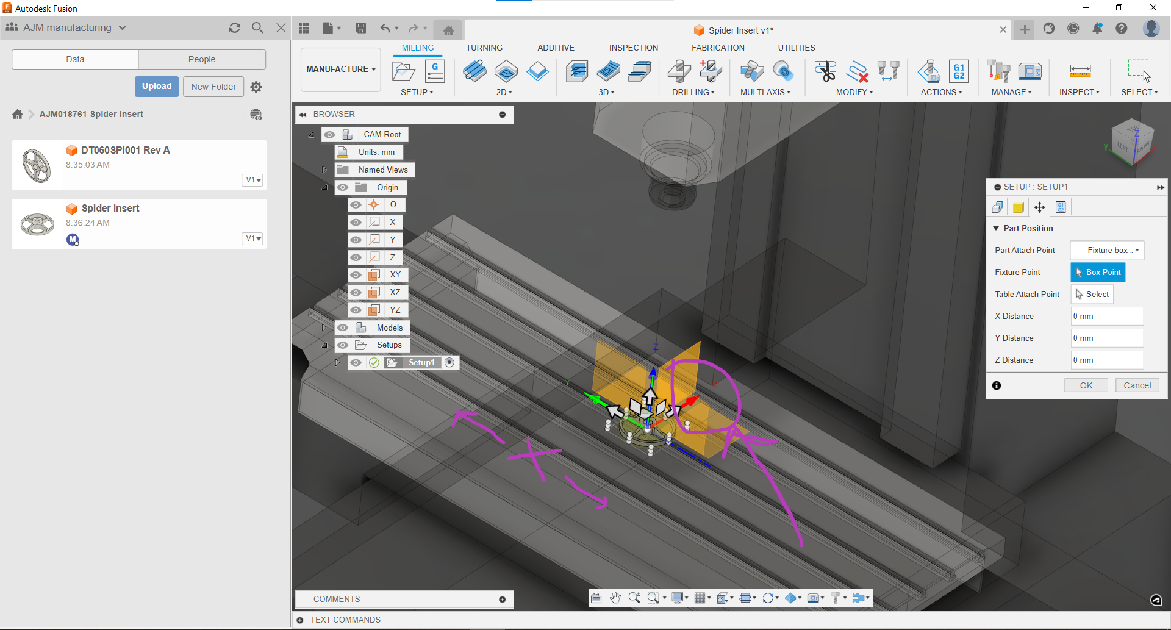Screen dimensions: 1171x630
Task: Expand the Setup1 tree node
Action: tap(337, 363)
